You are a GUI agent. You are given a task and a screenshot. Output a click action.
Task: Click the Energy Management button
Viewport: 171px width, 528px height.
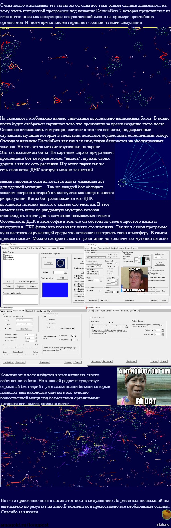[160, 263]
